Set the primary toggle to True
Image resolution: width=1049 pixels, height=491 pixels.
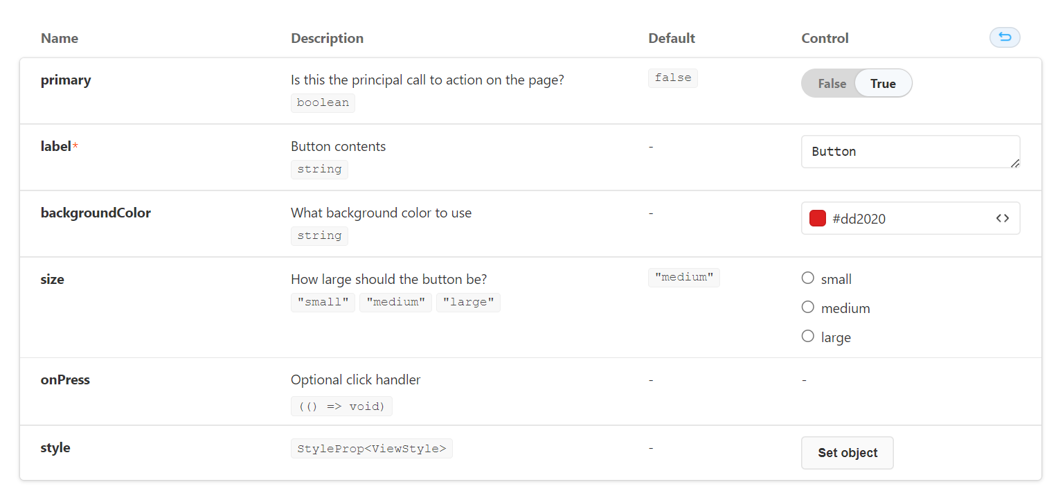click(883, 84)
